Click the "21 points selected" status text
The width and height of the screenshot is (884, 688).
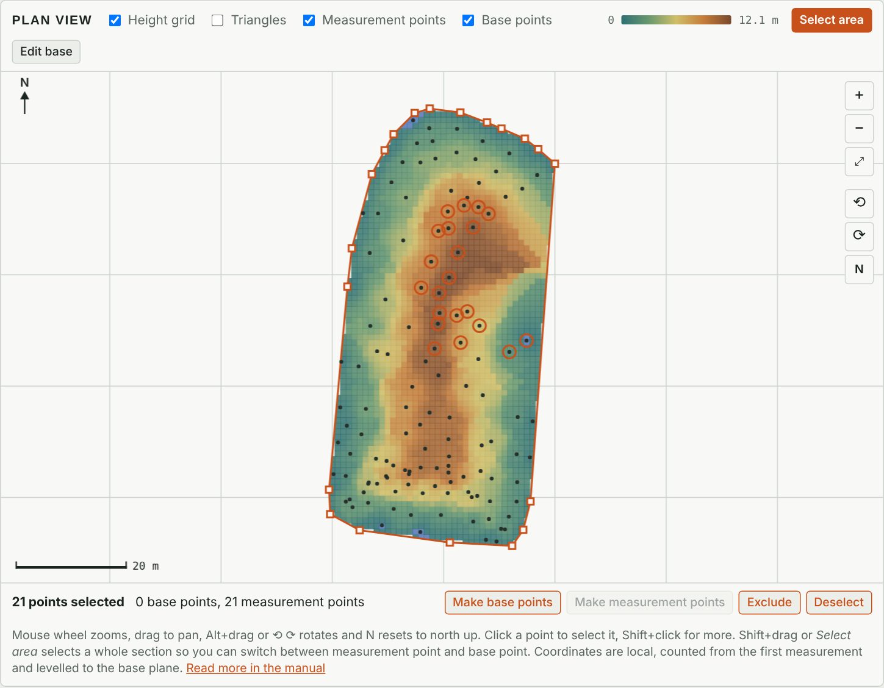click(x=68, y=602)
